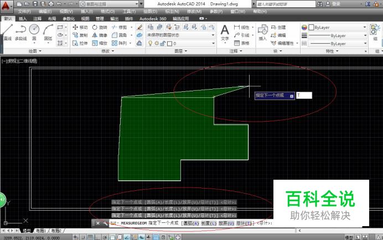Open the AutoCAD application menu logo
Viewport: 383px width, 240px height.
tap(6, 6)
